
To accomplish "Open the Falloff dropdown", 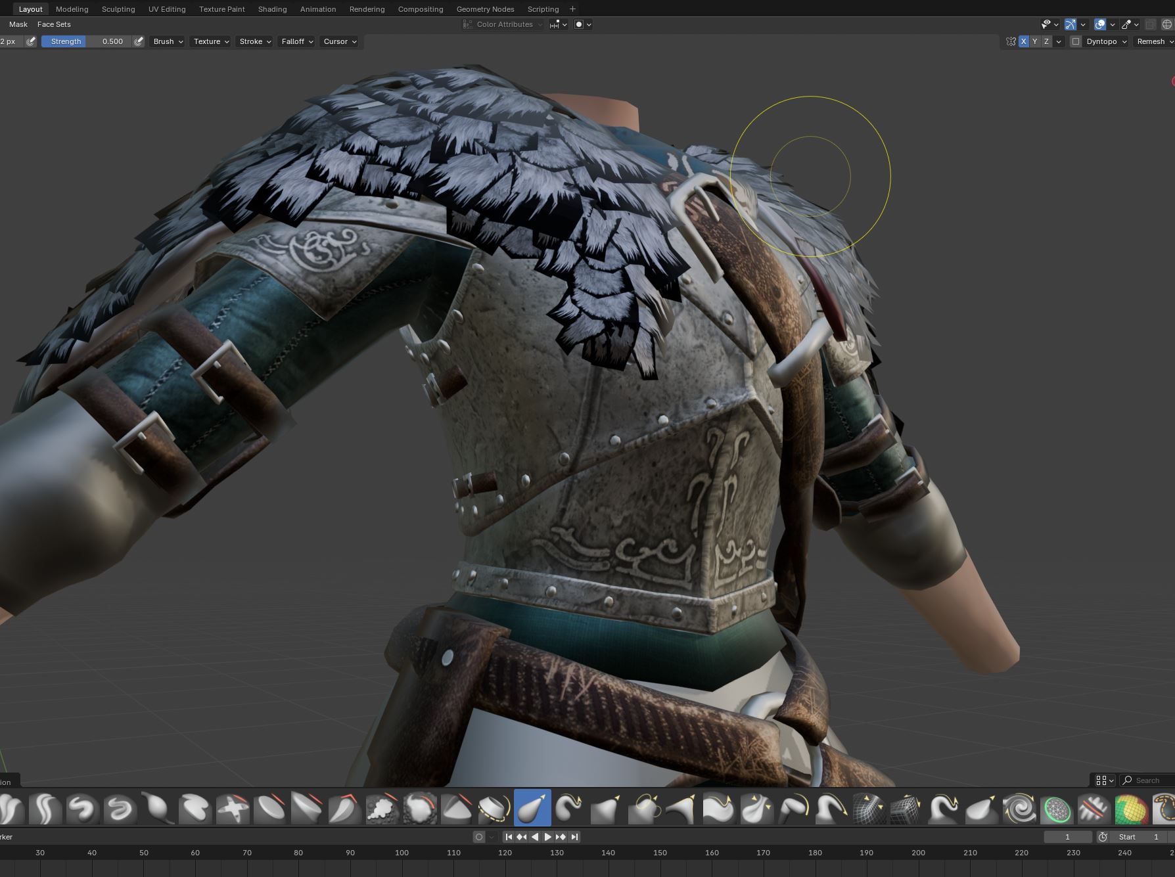I will point(297,41).
